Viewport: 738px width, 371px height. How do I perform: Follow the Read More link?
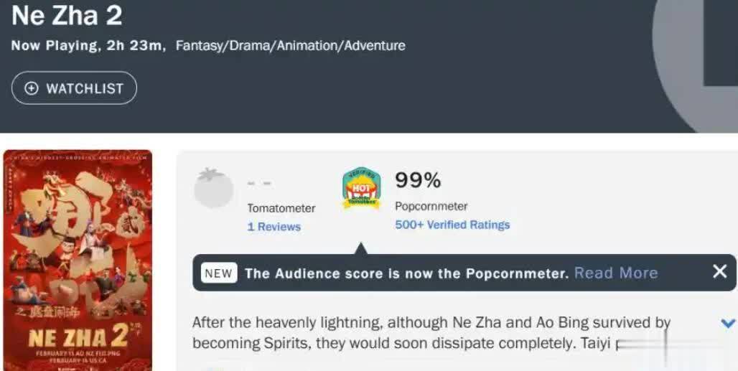coord(616,273)
